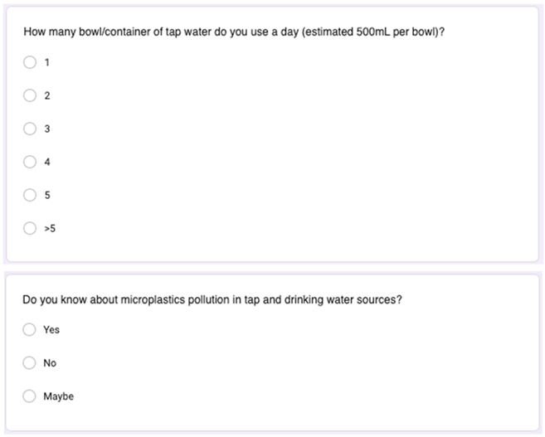Click the "2" option label text
The width and height of the screenshot is (545, 437).
(47, 95)
